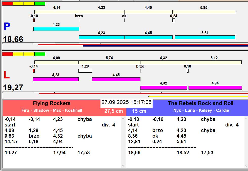
Task: Click the blue line under lane P
Action: tap(166, 46)
